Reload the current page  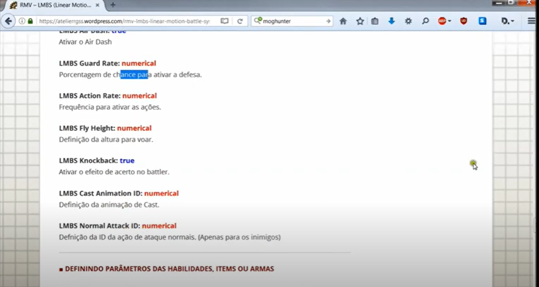[x=240, y=21]
